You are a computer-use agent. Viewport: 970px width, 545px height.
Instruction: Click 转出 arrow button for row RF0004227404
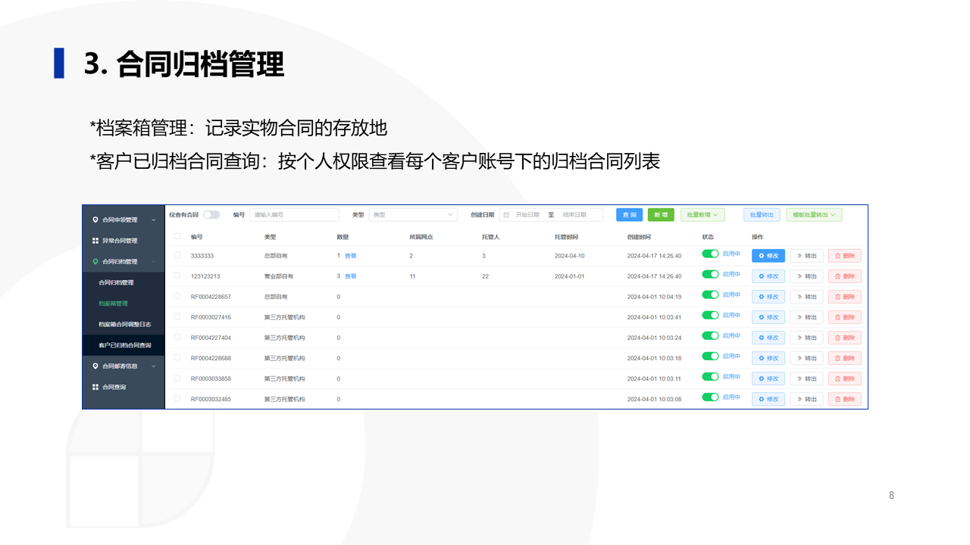[x=806, y=338]
